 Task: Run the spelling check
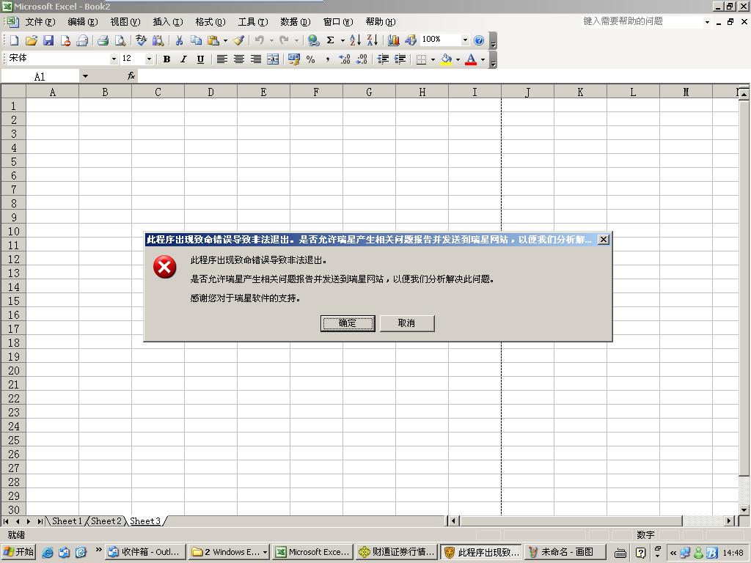pos(141,40)
